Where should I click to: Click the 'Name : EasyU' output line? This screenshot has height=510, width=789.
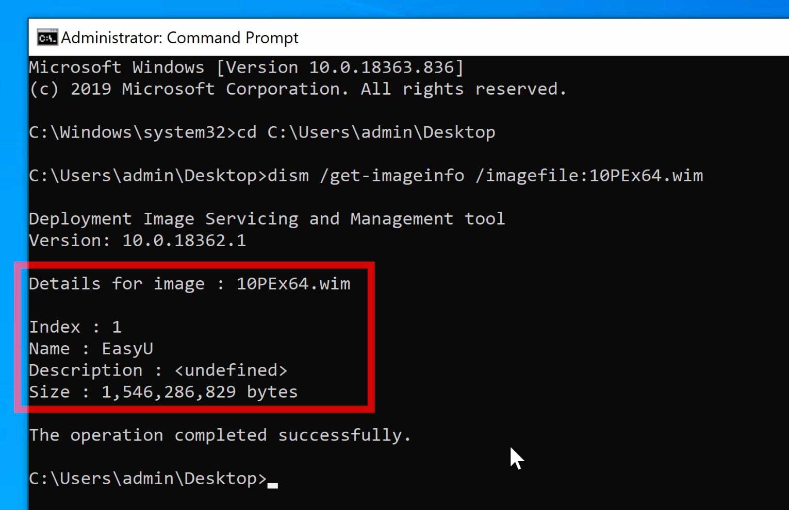[91, 349]
